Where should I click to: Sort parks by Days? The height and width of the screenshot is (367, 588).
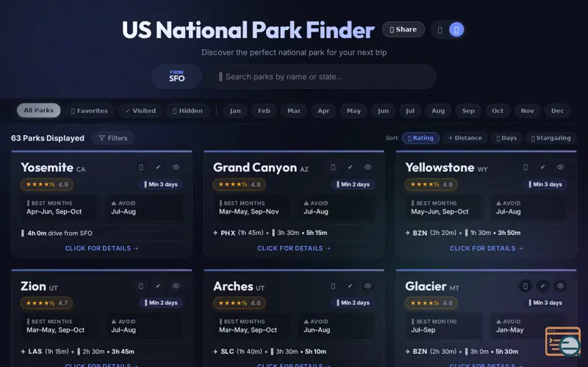click(x=506, y=138)
